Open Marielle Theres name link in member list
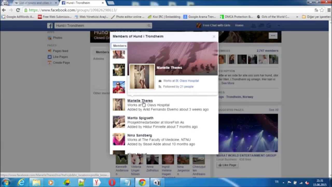 (x=140, y=101)
